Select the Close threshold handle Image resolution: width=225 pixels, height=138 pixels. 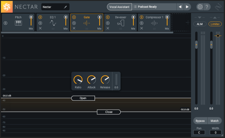109,112
